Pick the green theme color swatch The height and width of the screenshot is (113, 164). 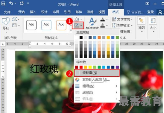pyautogui.click(x=117, y=38)
